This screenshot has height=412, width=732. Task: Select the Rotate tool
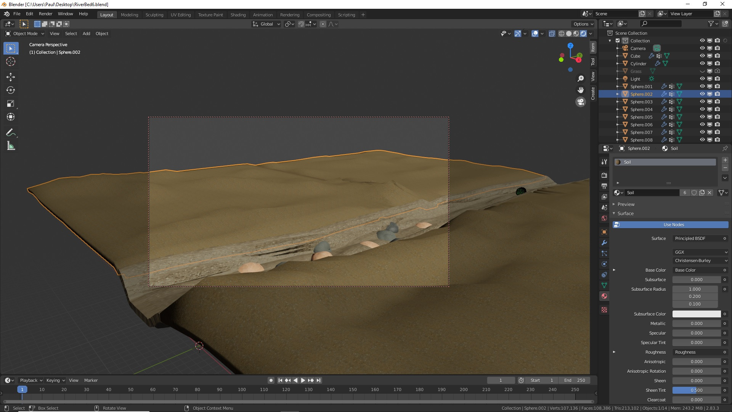(11, 90)
